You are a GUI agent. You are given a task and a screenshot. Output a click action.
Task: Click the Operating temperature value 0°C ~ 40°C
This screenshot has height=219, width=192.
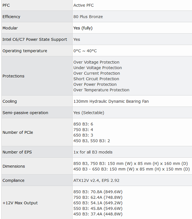coord(85,51)
